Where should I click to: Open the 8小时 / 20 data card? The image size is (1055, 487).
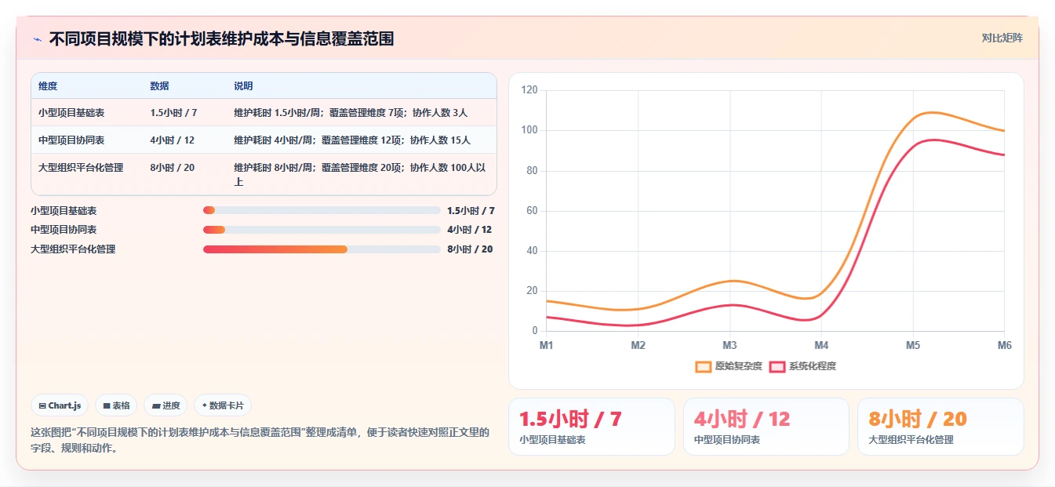click(940, 427)
